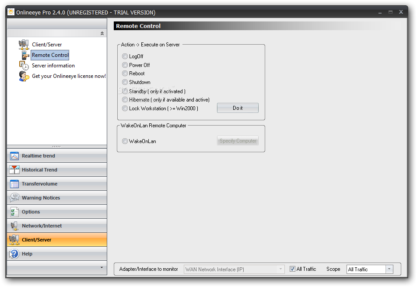Click the Specify Computer button
Image resolution: width=417 pixels, height=287 pixels.
238,141
